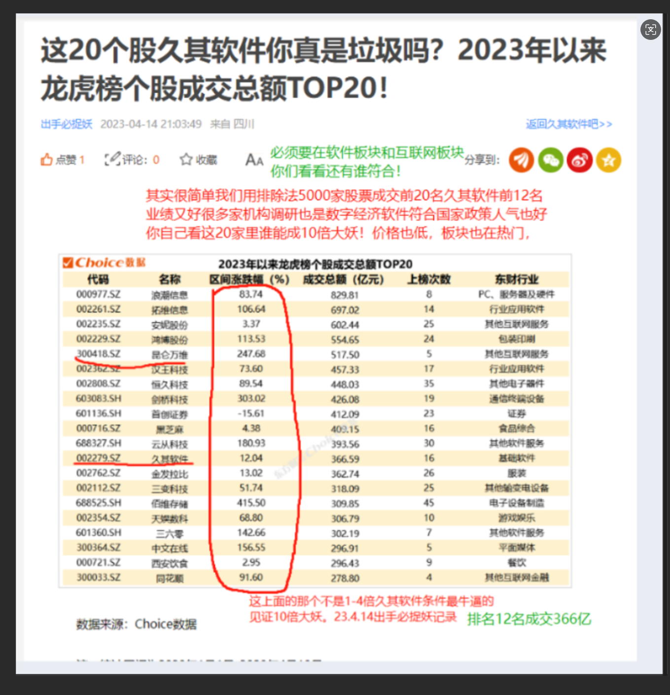Share to Weibo red icon
670x695 pixels.
[580, 160]
